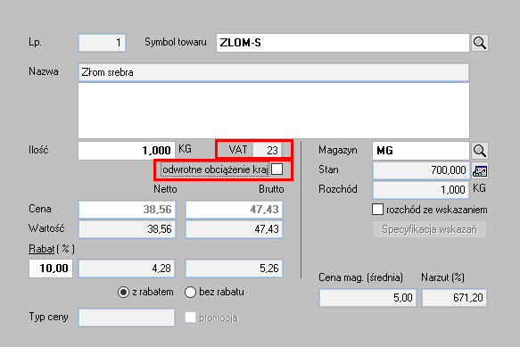Focus the Symbol towaru field ZLOM-S
Screen dimensions: 520x347
pos(343,43)
